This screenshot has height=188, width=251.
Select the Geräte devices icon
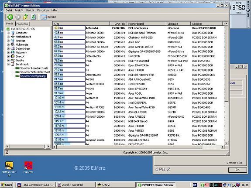click(13, 60)
